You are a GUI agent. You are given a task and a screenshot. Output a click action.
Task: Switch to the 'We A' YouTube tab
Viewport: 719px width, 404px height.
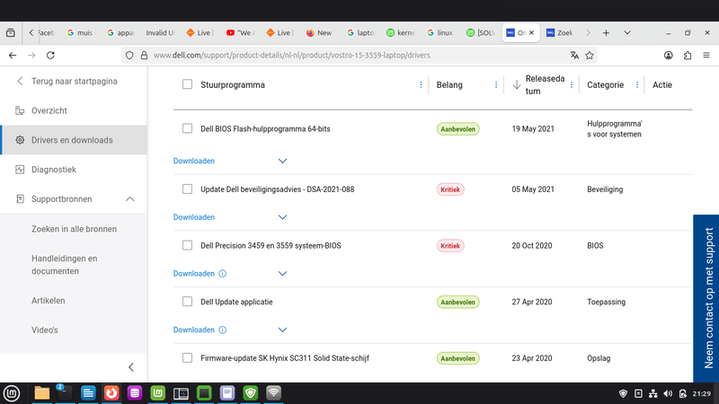(240, 32)
